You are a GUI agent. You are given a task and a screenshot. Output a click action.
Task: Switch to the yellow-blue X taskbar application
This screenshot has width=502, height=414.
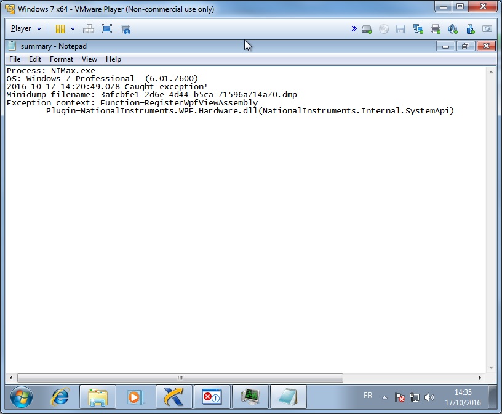(174, 397)
